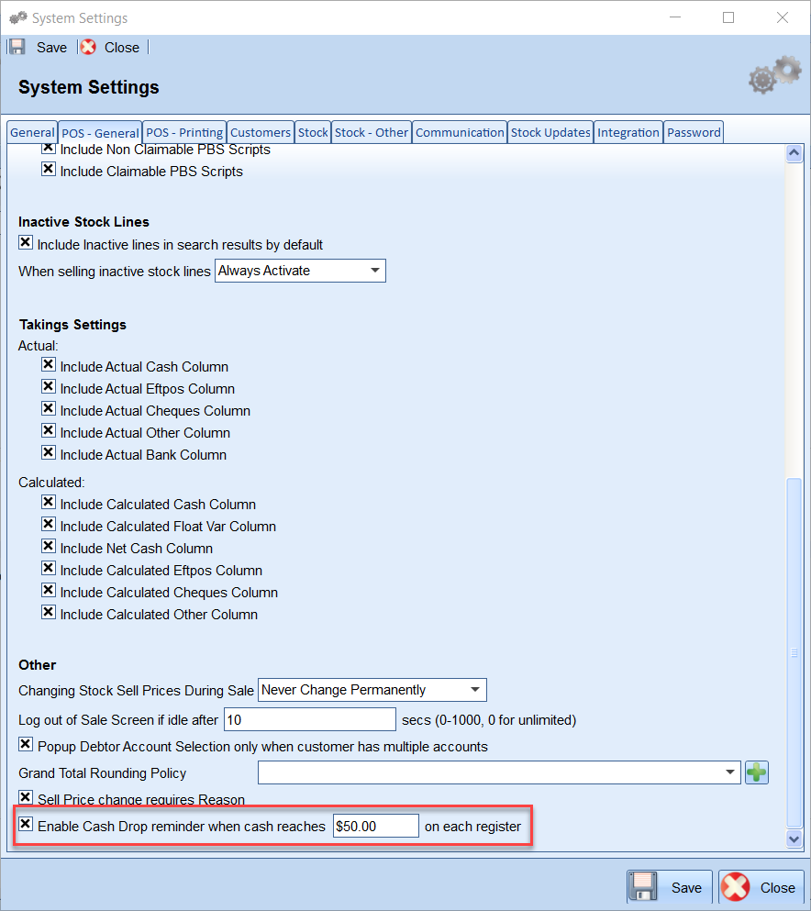
Task: Click the System Settings title bar icon
Action: 17,17
